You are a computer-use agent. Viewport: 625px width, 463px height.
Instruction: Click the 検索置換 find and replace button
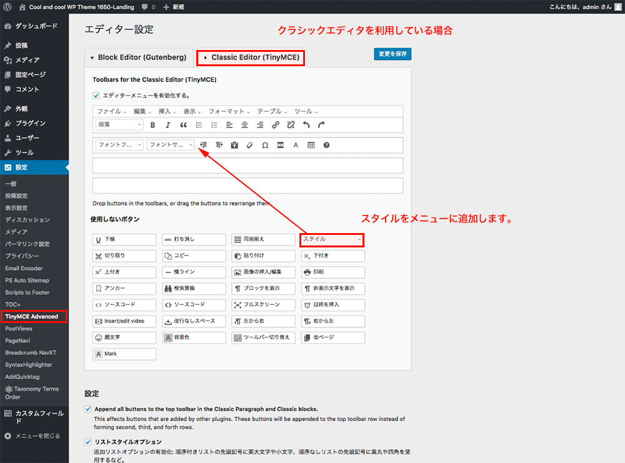[194, 289]
